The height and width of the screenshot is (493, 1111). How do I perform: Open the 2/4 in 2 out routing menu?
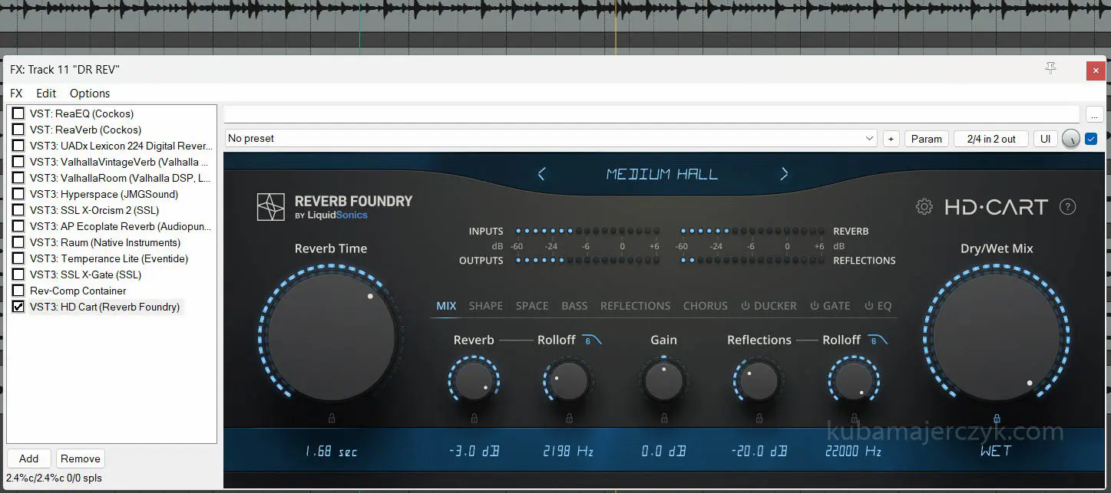[990, 139]
